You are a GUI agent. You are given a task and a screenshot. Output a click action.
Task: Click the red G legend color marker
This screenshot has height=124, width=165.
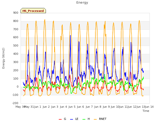(x=60, y=119)
